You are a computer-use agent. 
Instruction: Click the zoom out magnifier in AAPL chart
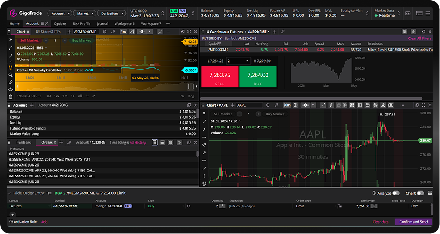coord(339,105)
